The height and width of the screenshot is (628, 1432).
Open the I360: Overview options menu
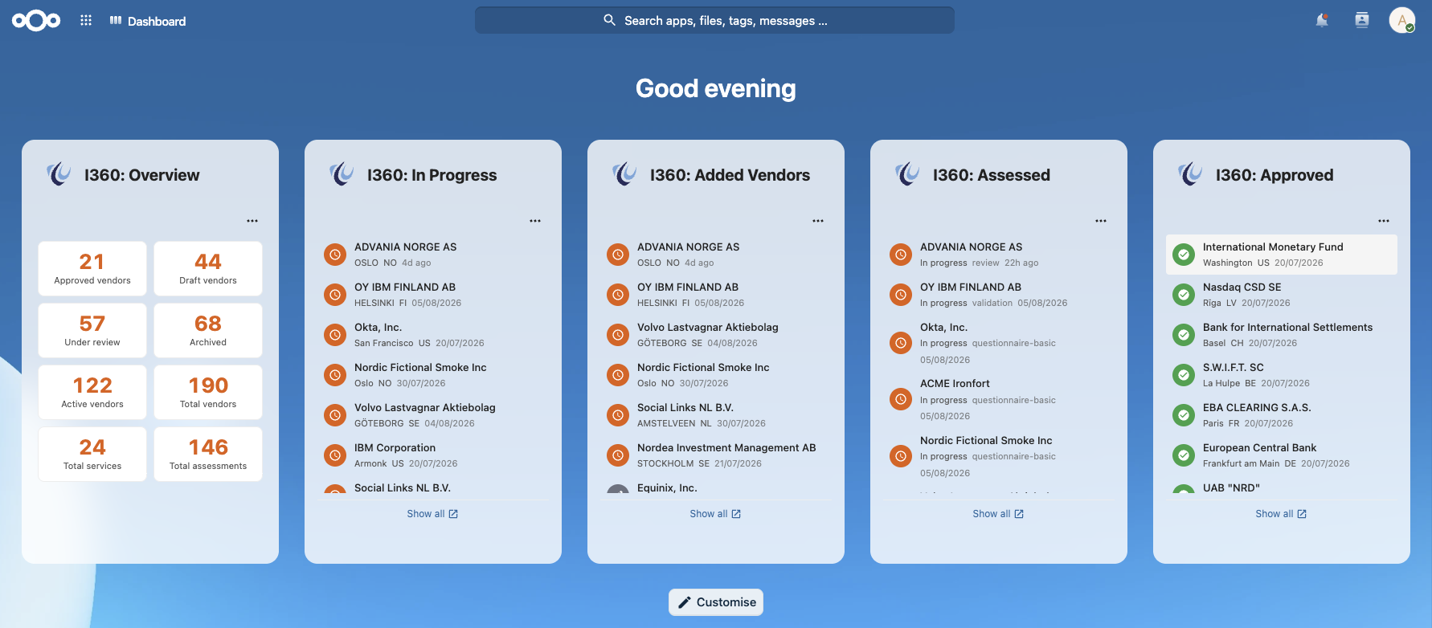click(252, 221)
